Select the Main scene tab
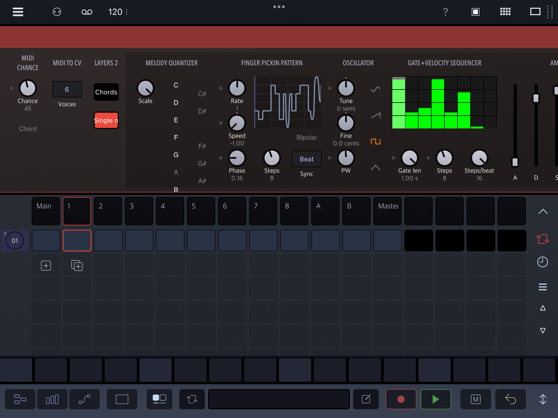Screen dimensions: 558x418 tap(46, 211)
